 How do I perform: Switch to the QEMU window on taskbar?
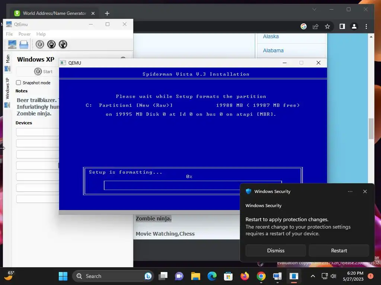[294, 276]
